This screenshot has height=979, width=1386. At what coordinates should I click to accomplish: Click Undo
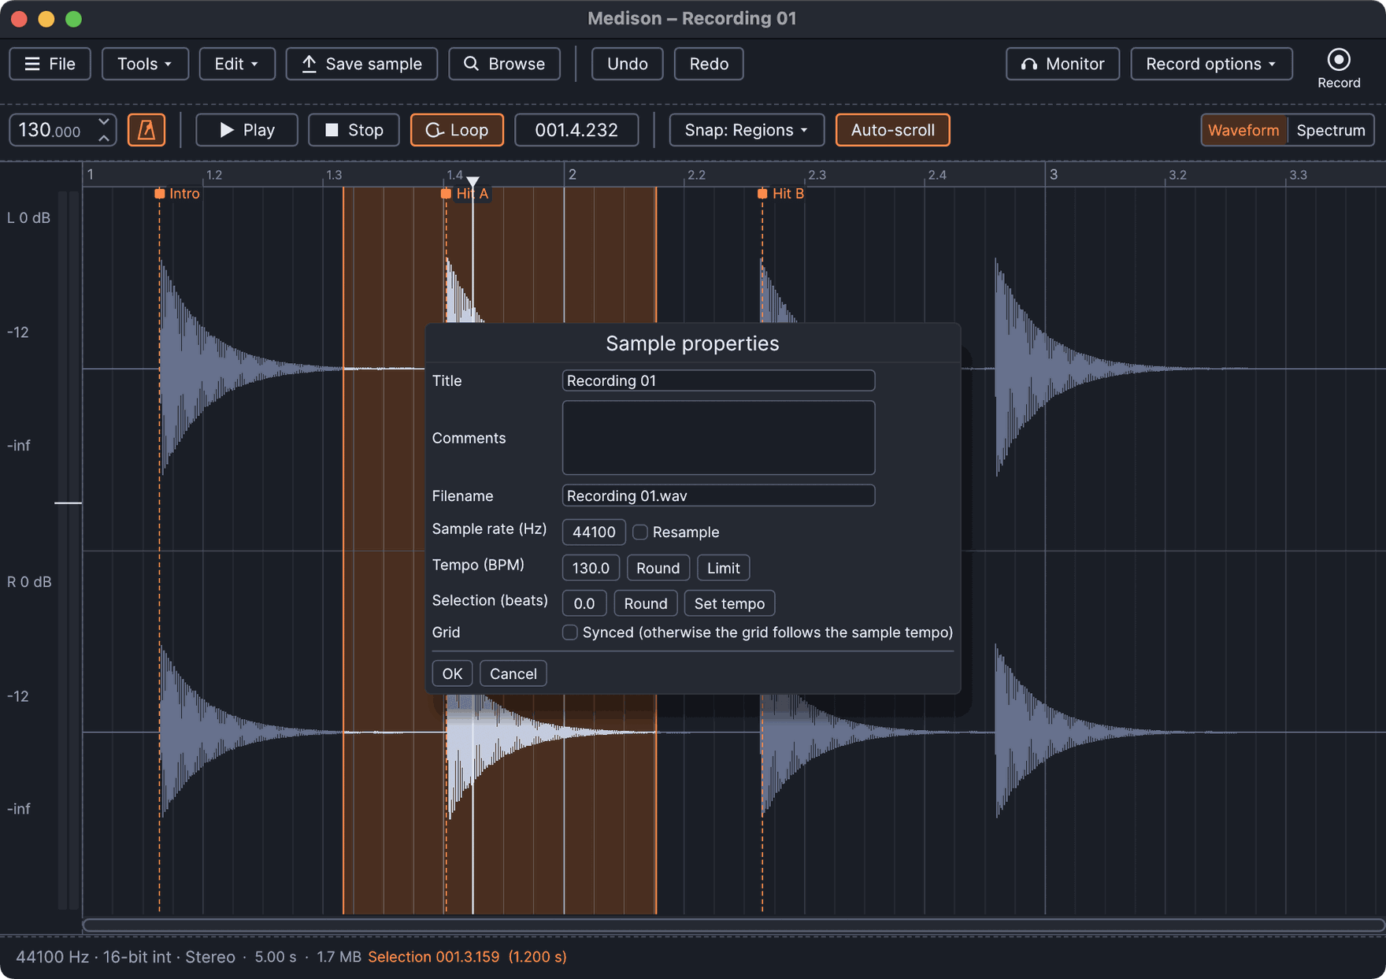coord(627,64)
